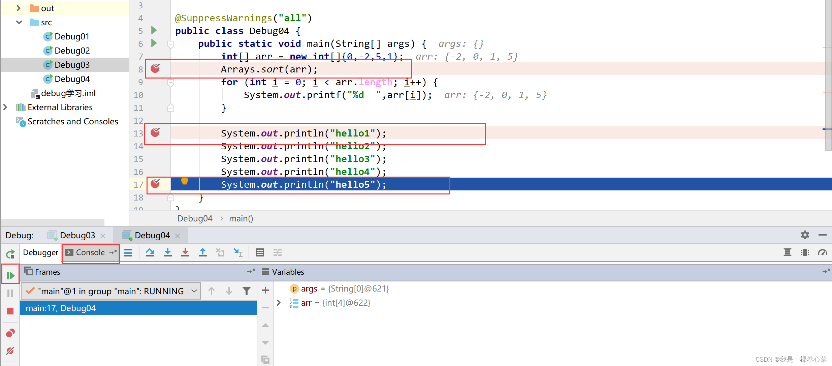832x366 pixels.
Task: Stop the debug session
Action: click(x=10, y=311)
